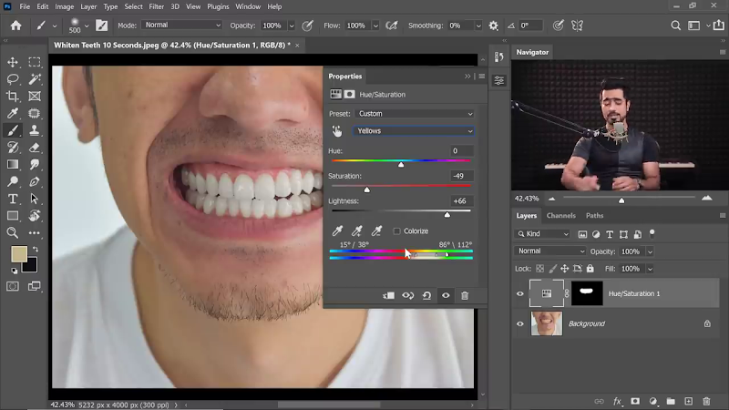
Task: Enable the Colorize checkbox
Action: [396, 231]
